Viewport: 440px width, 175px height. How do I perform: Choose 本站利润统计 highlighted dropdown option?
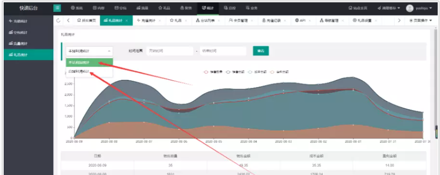tap(90, 62)
